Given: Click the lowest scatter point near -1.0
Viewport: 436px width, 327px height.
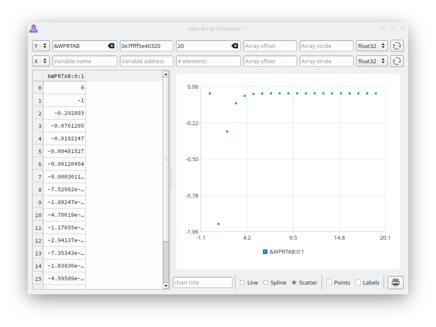Looking at the screenshot, I should point(218,224).
